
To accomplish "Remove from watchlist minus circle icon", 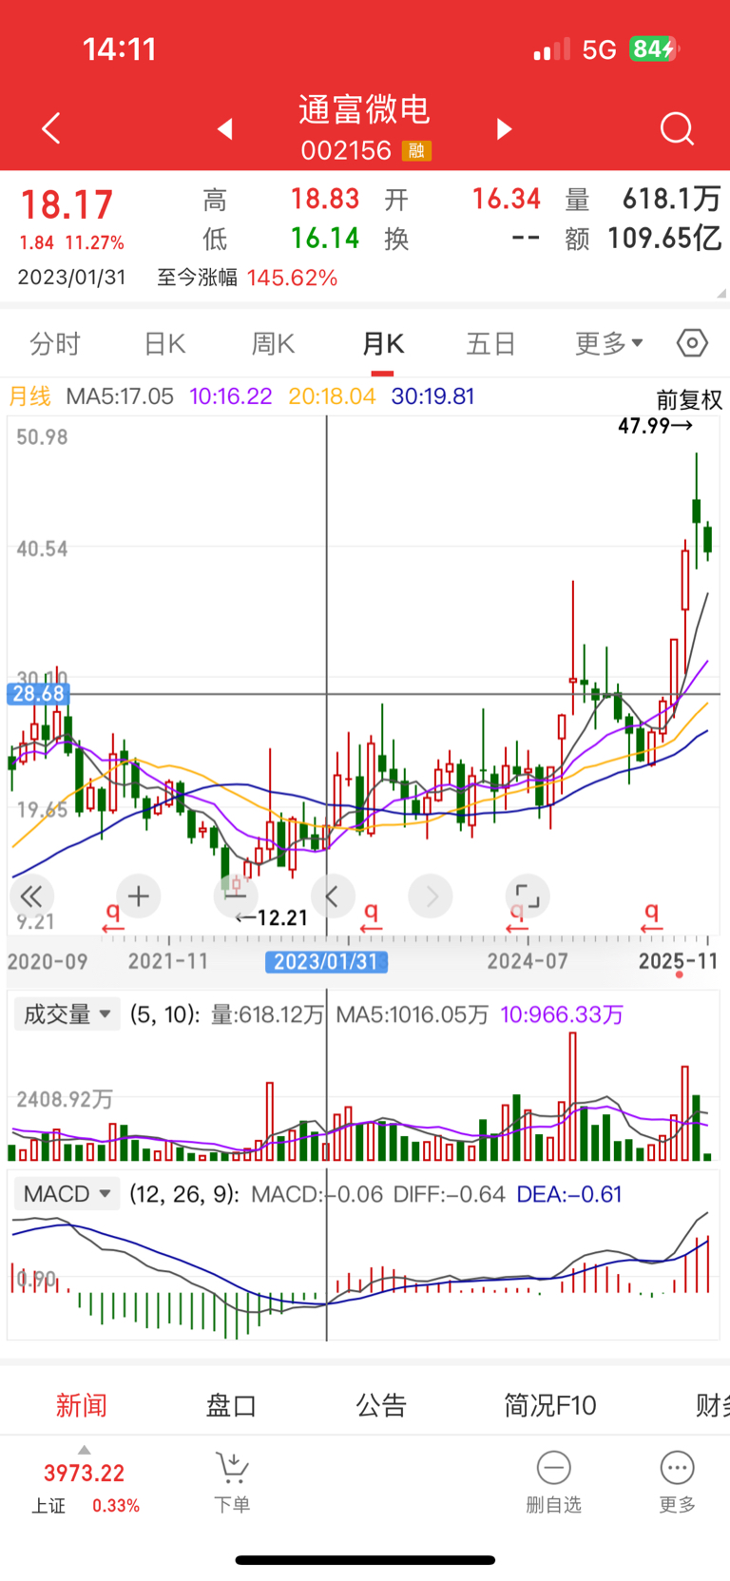I will (553, 1468).
